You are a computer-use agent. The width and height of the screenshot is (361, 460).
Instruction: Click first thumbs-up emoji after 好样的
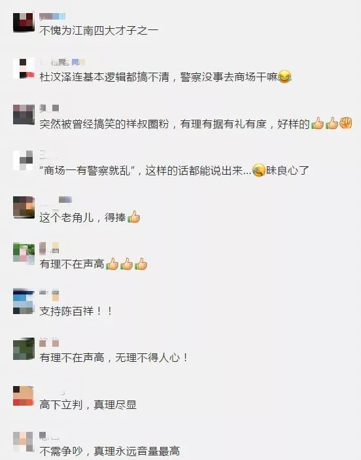coord(317,123)
